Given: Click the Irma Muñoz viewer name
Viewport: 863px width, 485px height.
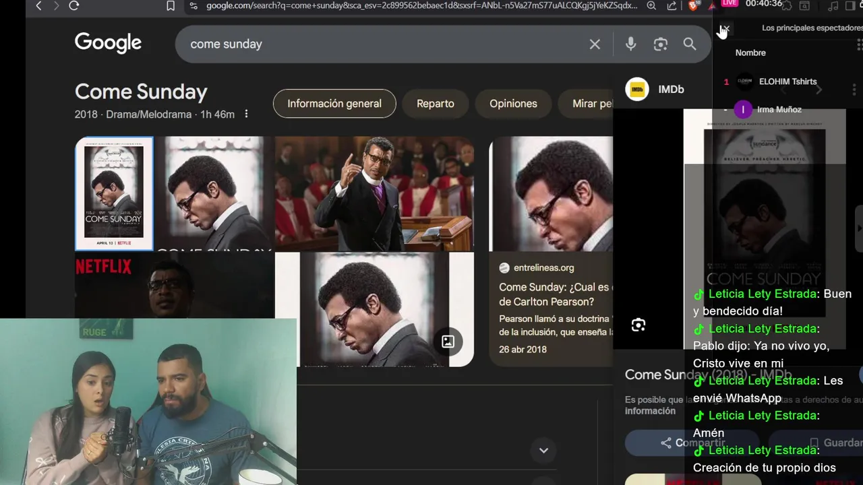Looking at the screenshot, I should (x=779, y=109).
